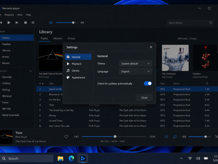Select track The Great Gig in the Sky
The height and width of the screenshot is (164, 218).
point(127,110)
